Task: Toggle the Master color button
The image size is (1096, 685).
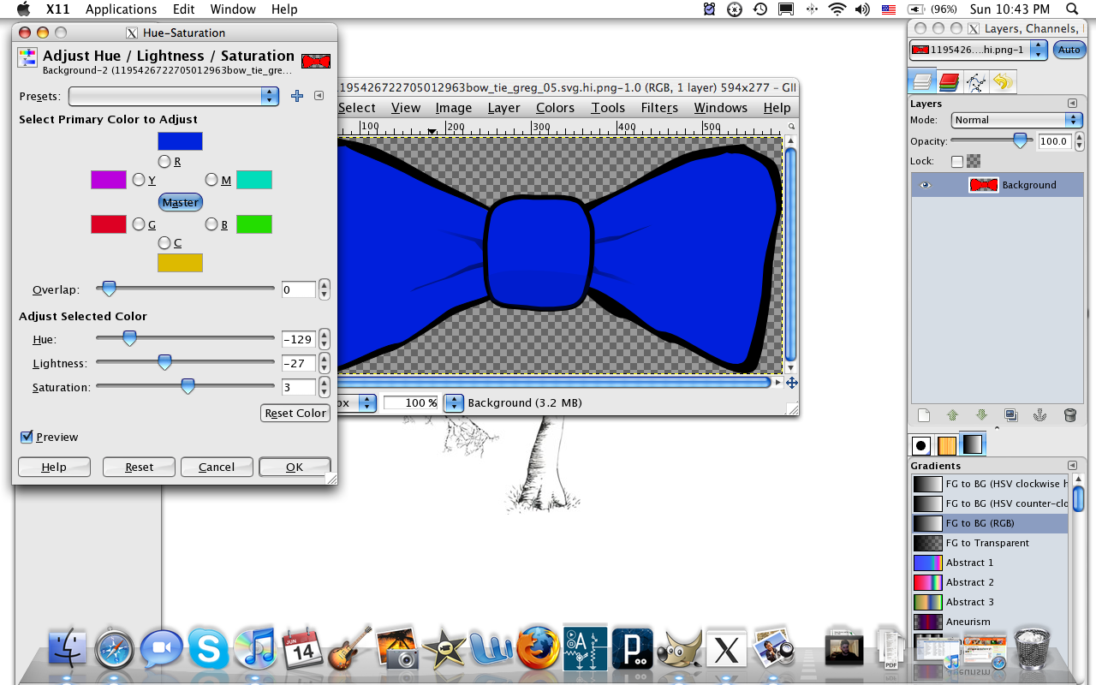Action: tap(181, 202)
